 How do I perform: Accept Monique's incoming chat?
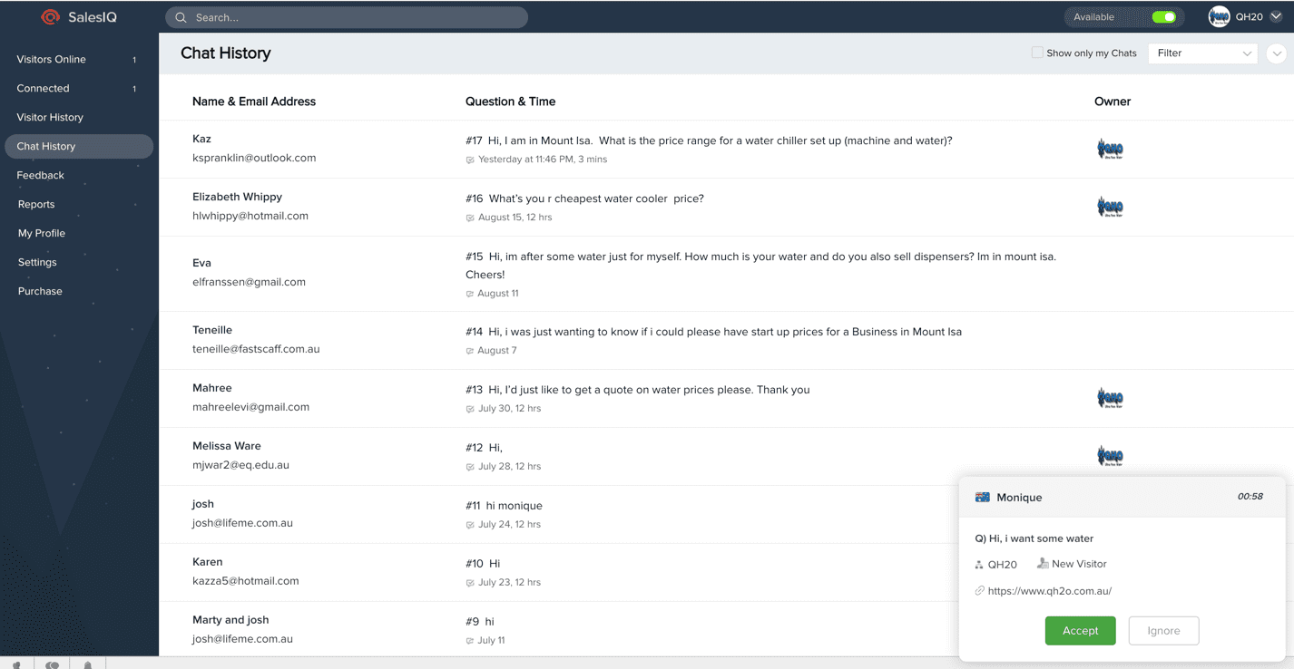(1080, 631)
